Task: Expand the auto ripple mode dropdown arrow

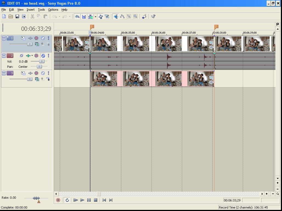Action: coord(95,17)
